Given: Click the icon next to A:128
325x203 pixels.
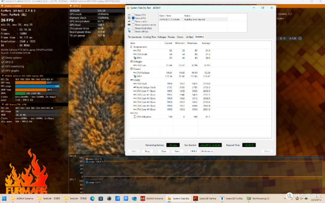Looking at the screenshot, I should [300, 38].
